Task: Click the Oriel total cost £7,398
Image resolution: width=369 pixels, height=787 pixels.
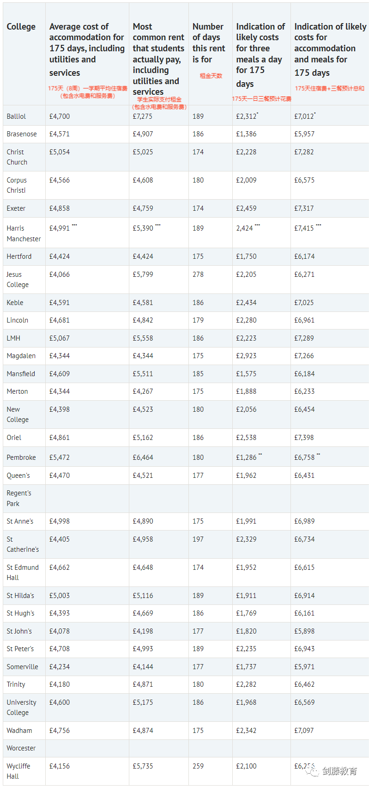Action: click(304, 438)
